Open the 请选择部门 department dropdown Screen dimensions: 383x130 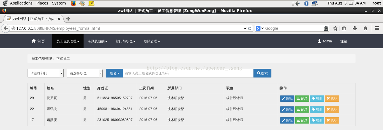tap(46, 73)
